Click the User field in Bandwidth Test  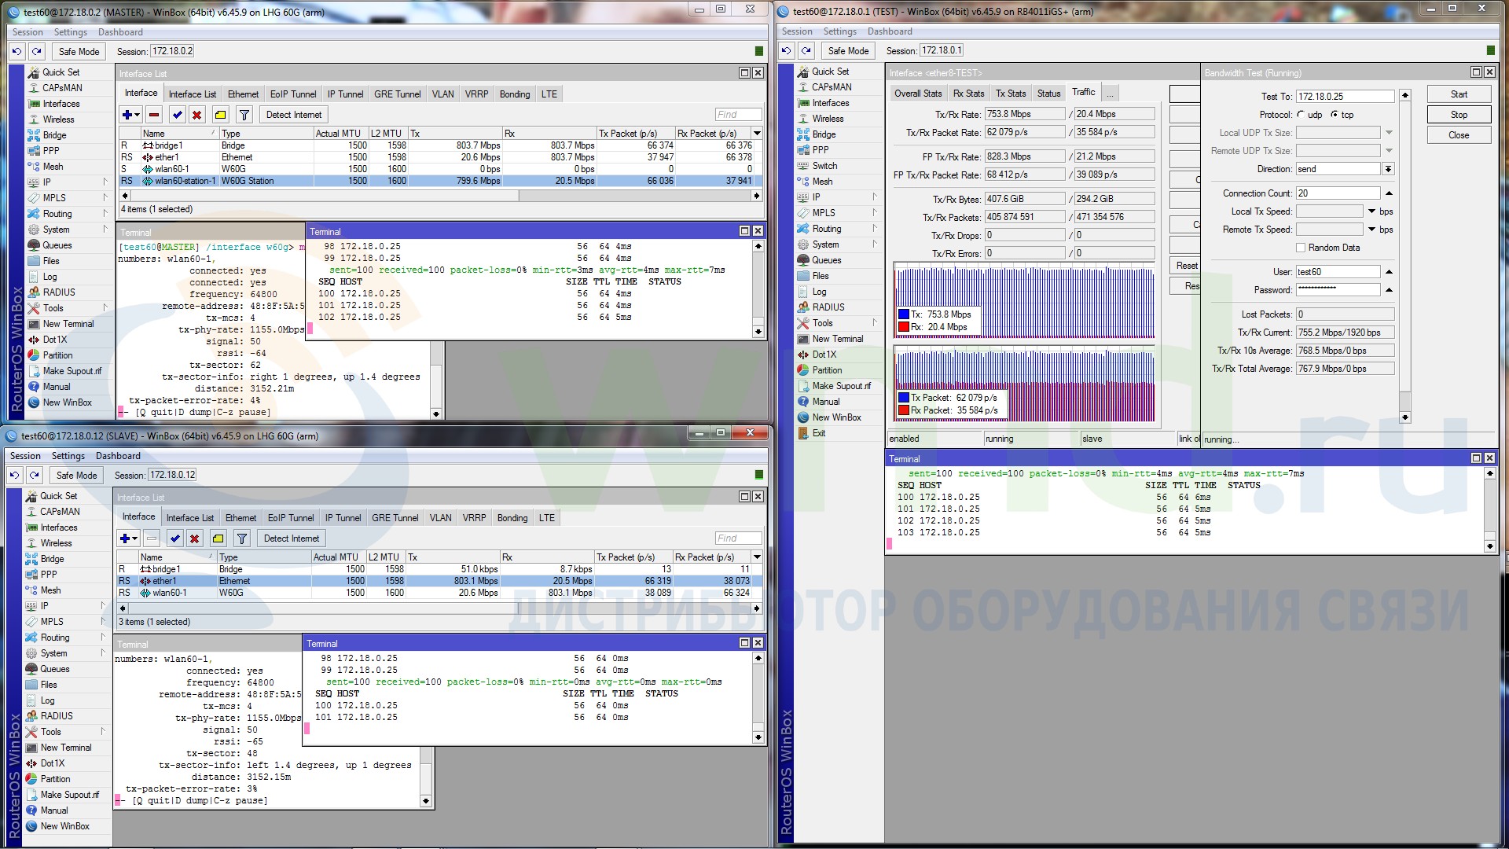(1338, 272)
